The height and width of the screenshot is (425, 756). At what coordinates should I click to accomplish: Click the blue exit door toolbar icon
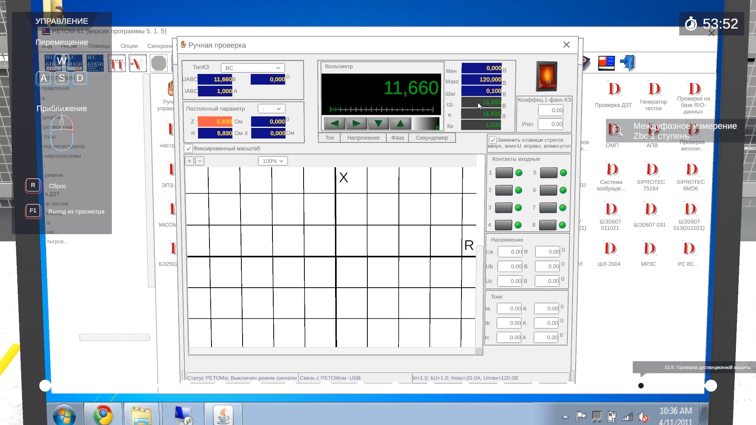pos(627,63)
